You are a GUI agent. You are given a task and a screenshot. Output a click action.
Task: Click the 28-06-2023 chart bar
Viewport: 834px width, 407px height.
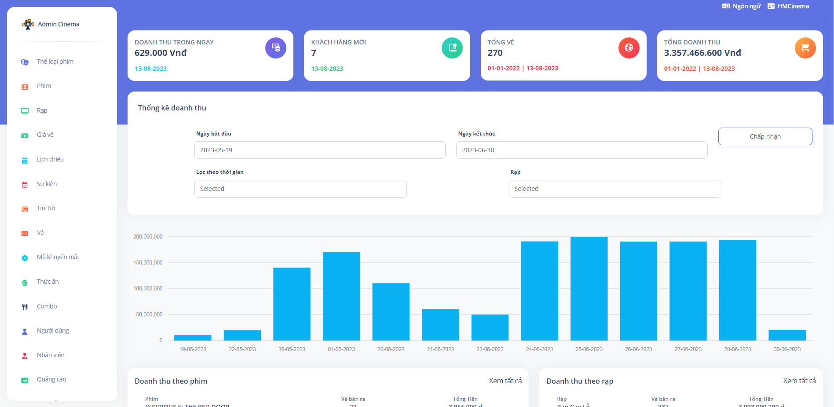[x=738, y=290]
